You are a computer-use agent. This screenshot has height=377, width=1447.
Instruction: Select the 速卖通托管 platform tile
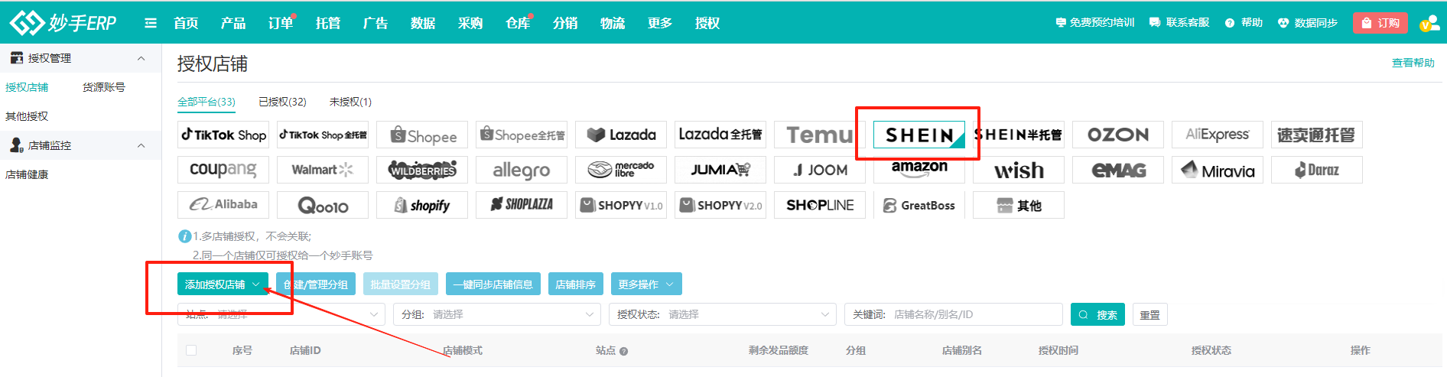(1317, 135)
